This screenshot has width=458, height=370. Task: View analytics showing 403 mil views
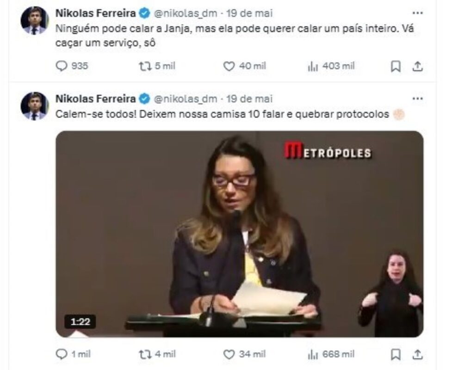click(331, 66)
